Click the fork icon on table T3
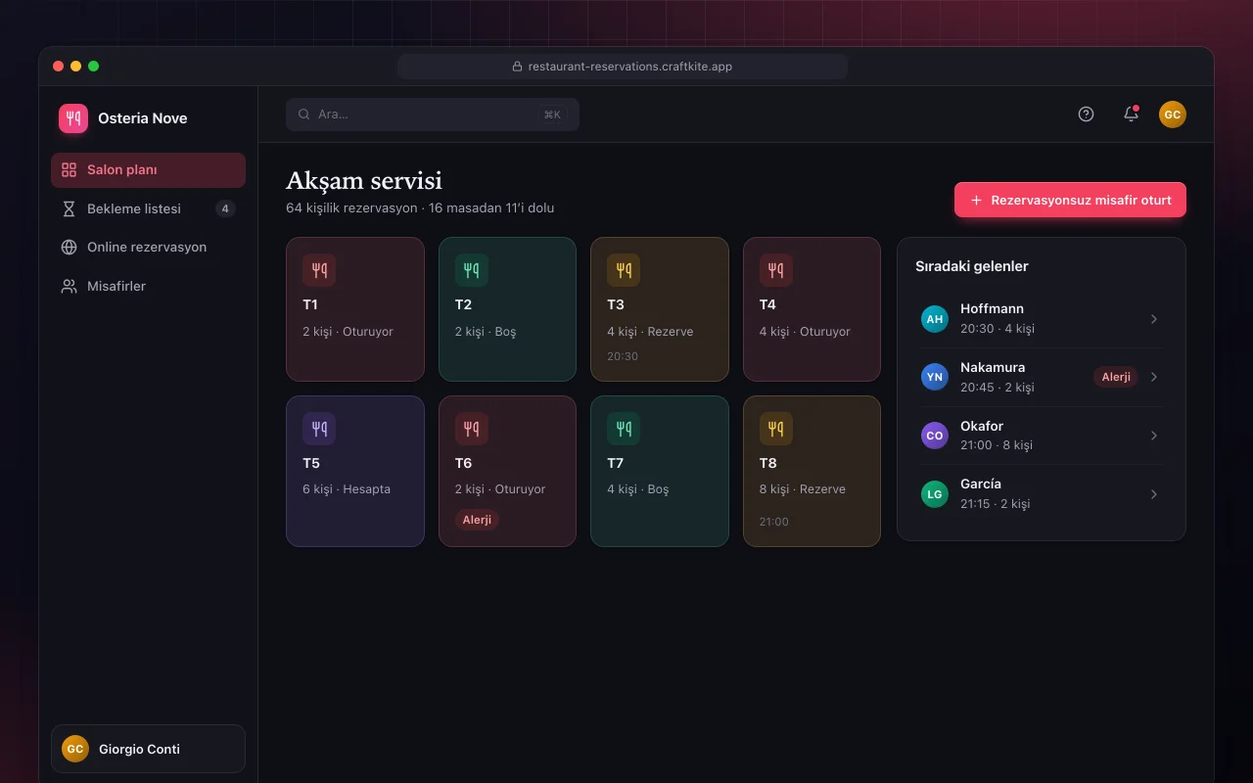Screen dimensions: 1253x783 tap(624, 270)
